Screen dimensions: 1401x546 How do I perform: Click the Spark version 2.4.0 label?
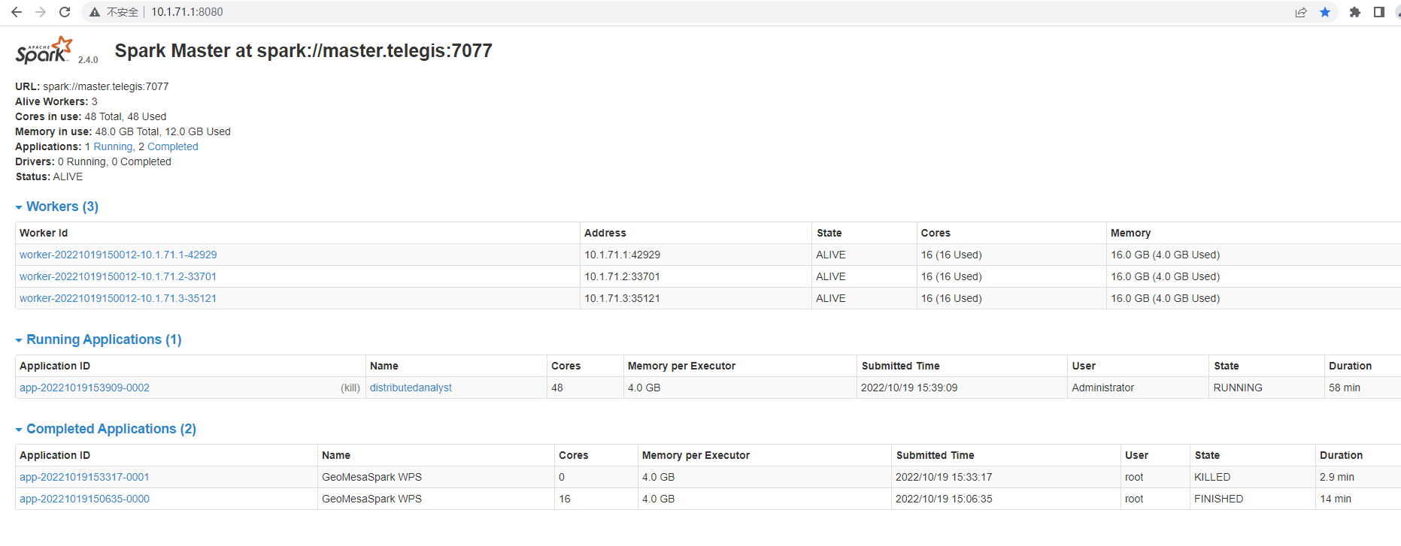[88, 59]
